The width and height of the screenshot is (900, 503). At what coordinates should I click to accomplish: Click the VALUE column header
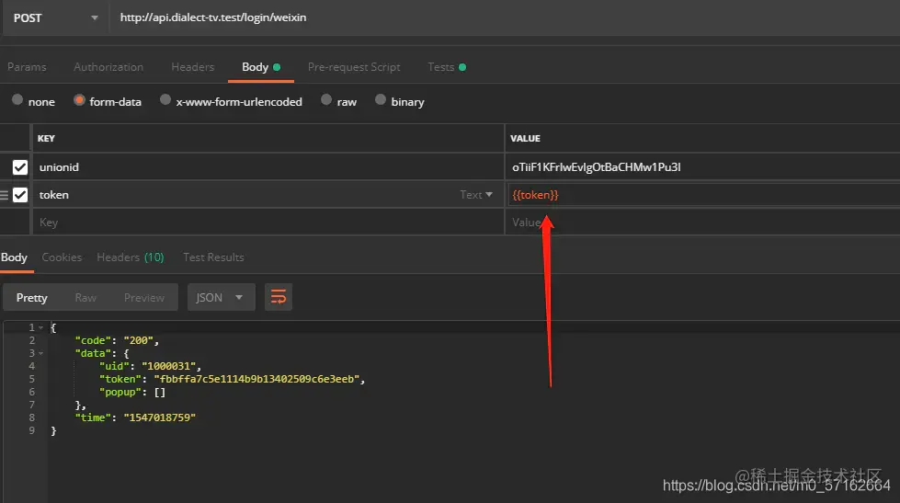(525, 138)
